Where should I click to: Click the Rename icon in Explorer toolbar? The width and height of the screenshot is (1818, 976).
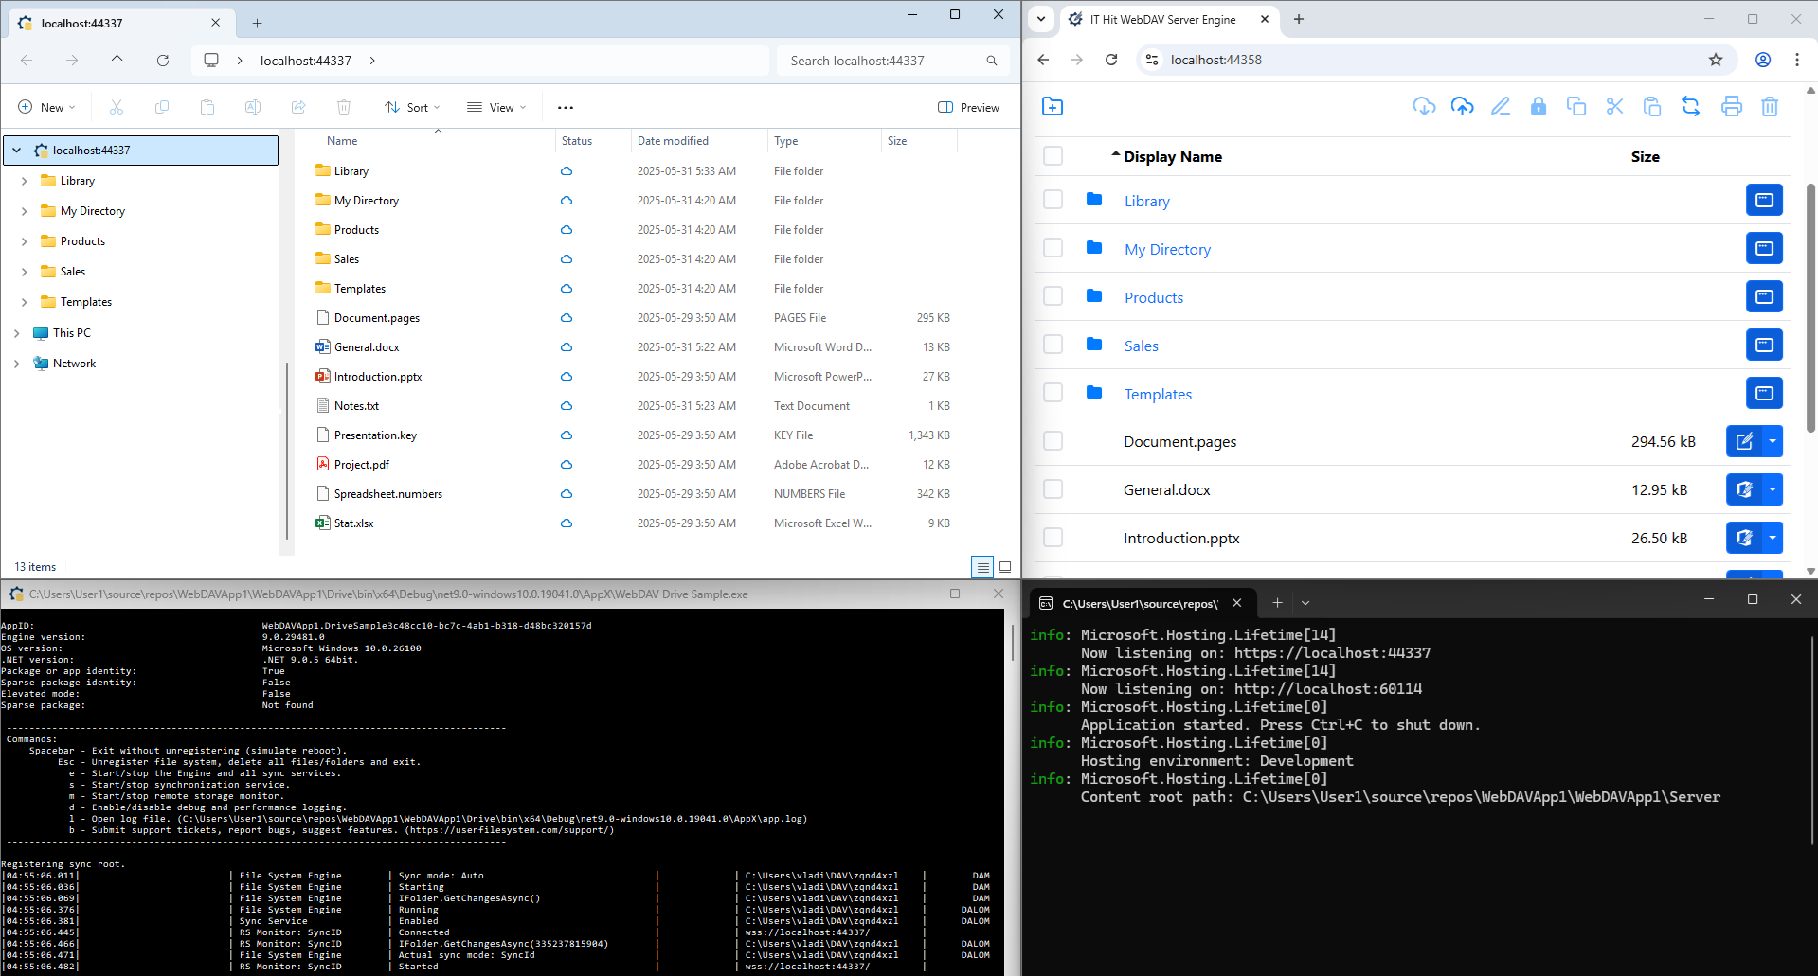253,108
